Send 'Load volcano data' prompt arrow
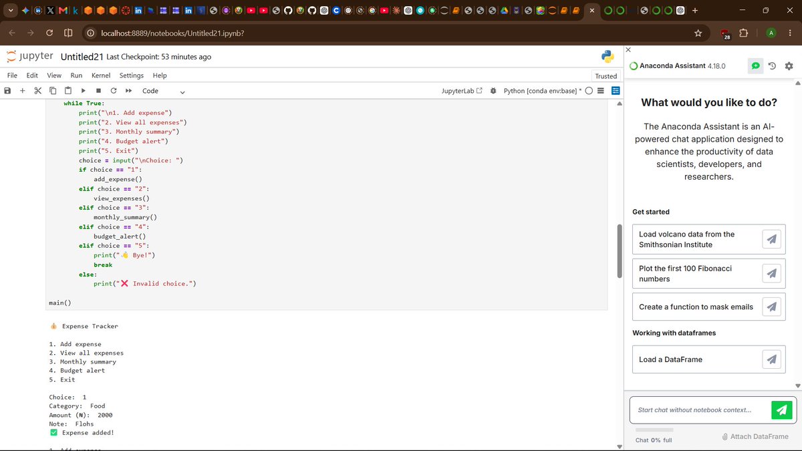 point(771,239)
